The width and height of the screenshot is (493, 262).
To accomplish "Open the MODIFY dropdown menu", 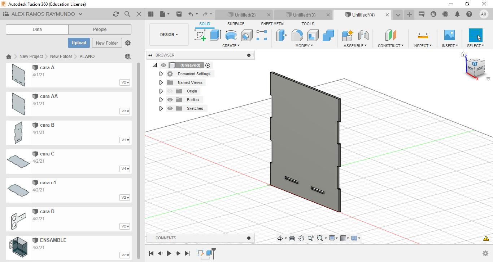I will click(x=304, y=46).
